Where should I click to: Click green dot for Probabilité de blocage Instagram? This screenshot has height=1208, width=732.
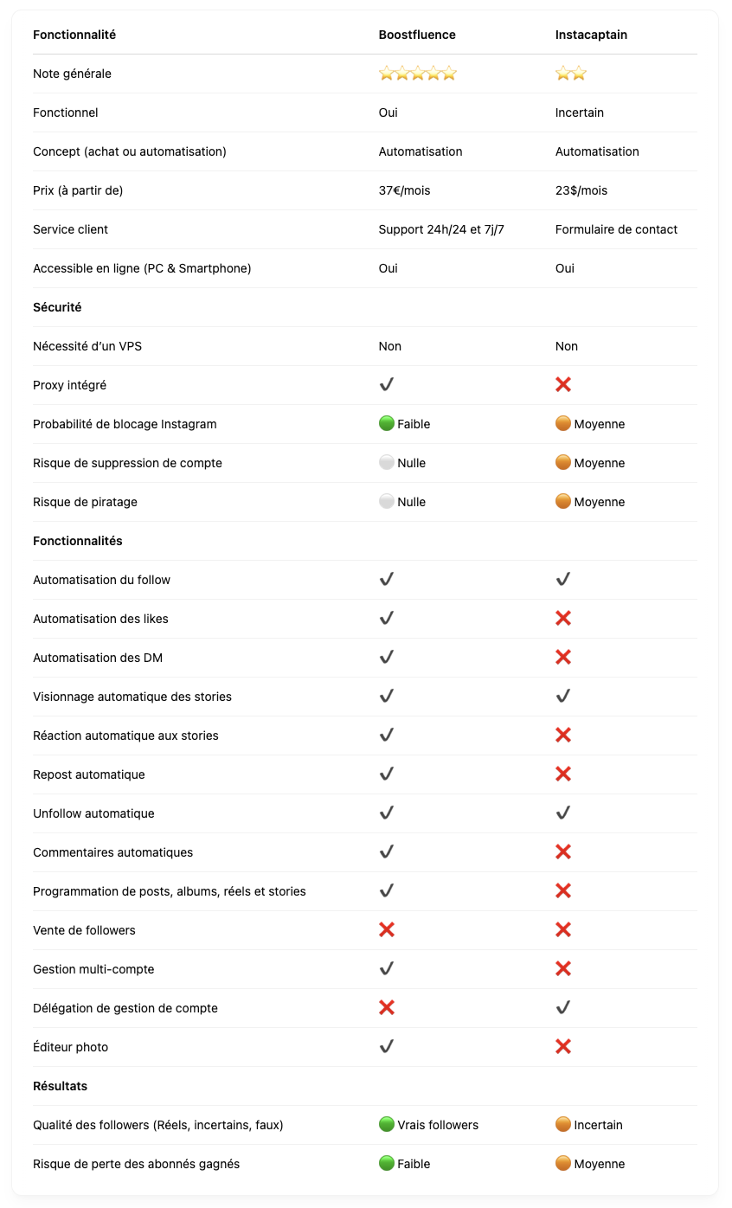click(x=387, y=424)
